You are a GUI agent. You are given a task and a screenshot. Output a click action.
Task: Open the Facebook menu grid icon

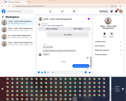pyautogui.click(x=111, y=11)
